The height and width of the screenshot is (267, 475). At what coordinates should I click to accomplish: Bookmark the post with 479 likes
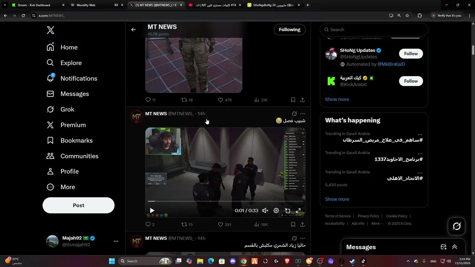point(293,100)
